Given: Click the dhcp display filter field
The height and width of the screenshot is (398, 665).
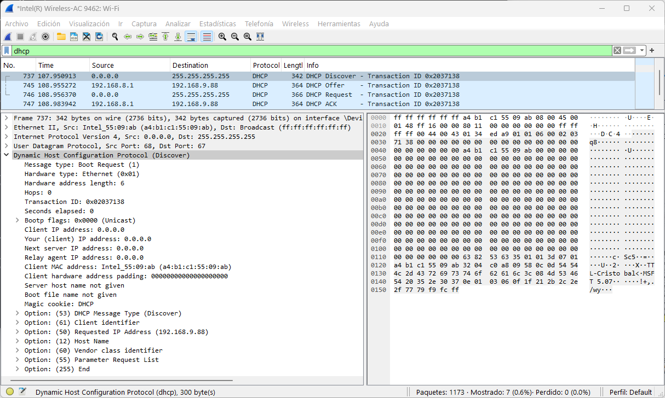Looking at the screenshot, I should (307, 50).
